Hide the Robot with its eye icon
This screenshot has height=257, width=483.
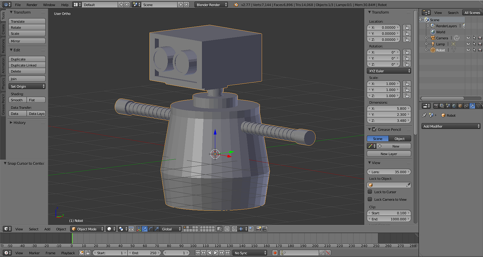468,50
